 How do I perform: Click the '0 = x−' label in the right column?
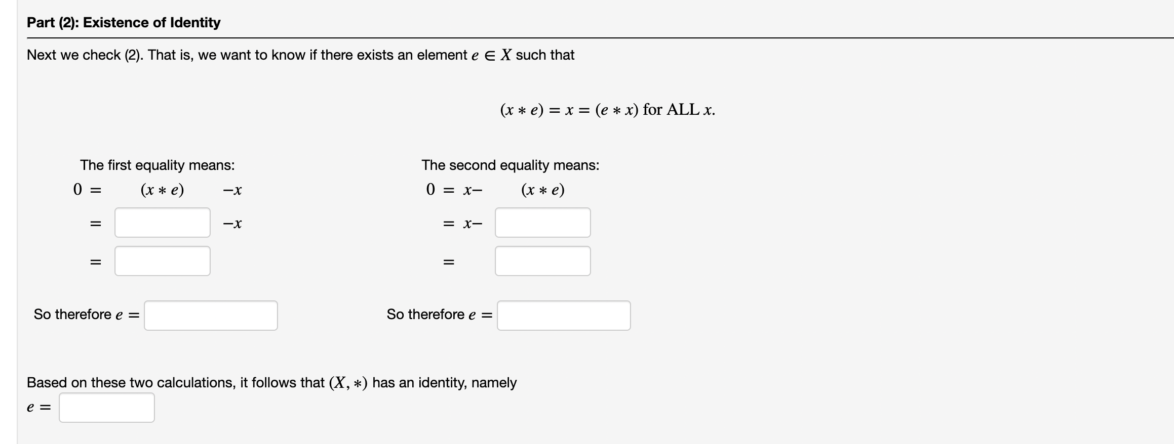coord(453,190)
